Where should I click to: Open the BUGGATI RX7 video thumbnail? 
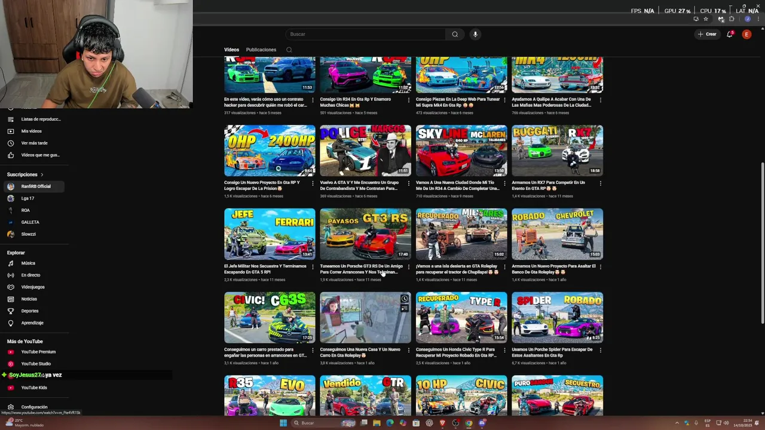pos(557,150)
